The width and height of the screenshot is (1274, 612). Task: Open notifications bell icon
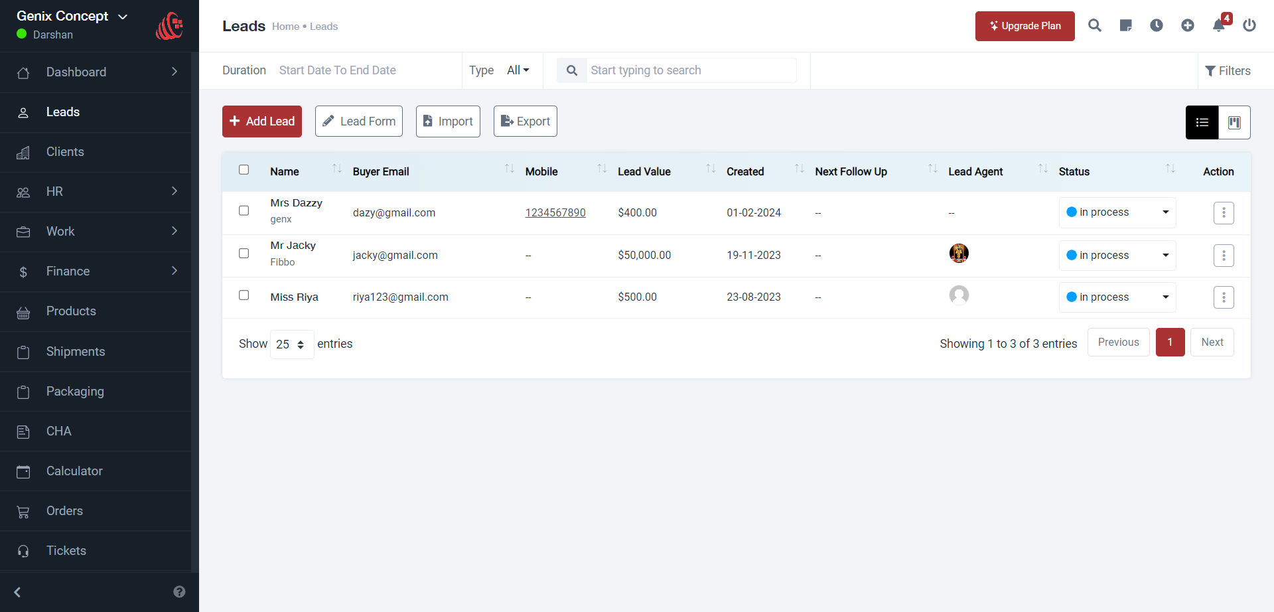[1219, 26]
